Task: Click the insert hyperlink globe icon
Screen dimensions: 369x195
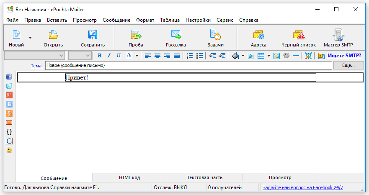Action: click(x=251, y=56)
